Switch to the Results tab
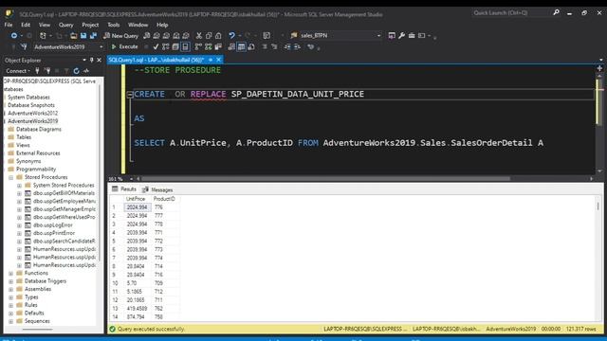The height and width of the screenshot is (341, 607). pos(124,189)
